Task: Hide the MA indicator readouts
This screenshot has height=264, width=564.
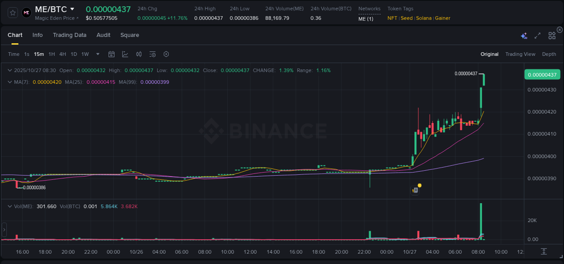Action: (9, 82)
